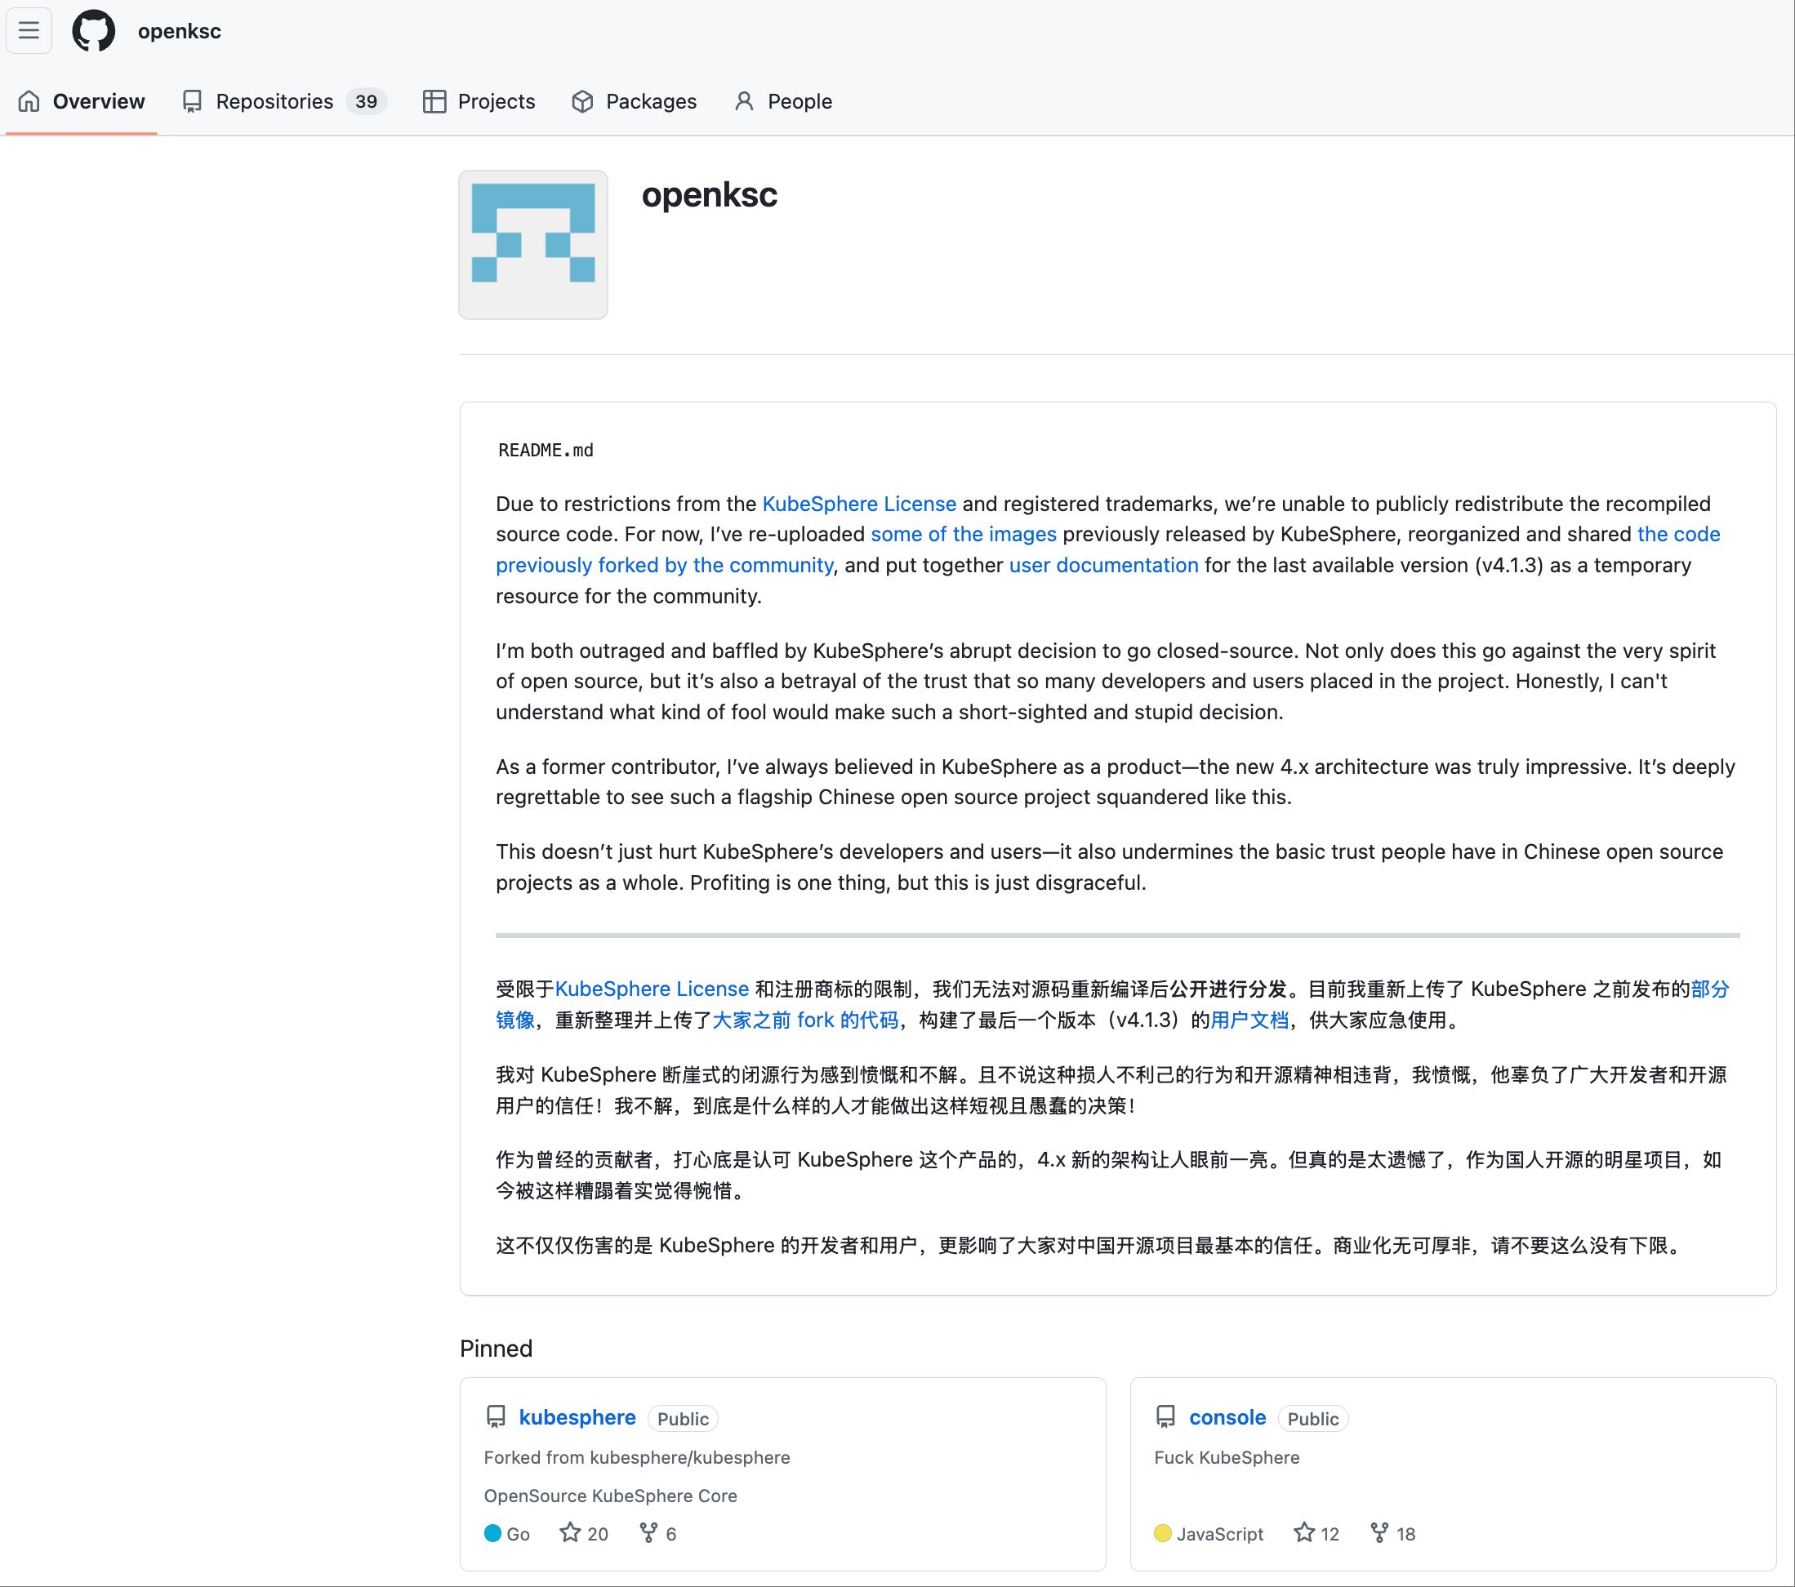Image resolution: width=1795 pixels, height=1587 pixels.
Task: Click the repository count badge showing 39
Action: [x=367, y=101]
